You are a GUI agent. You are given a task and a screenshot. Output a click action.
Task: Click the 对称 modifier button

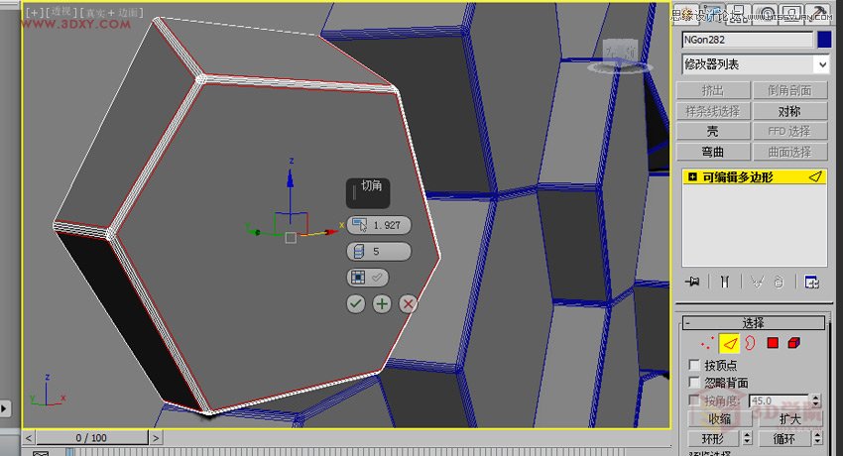[789, 111]
